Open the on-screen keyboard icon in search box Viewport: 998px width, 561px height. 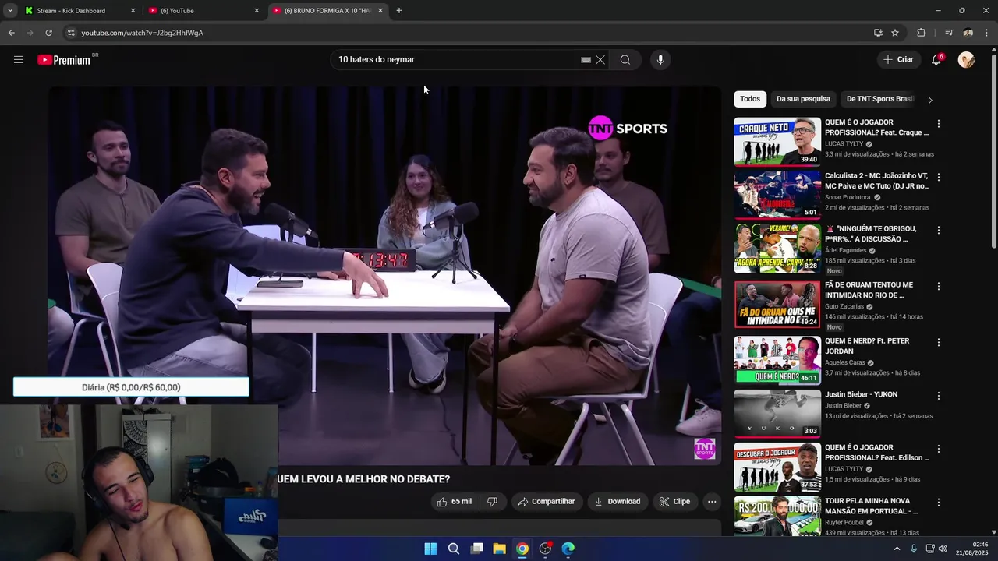(586, 59)
